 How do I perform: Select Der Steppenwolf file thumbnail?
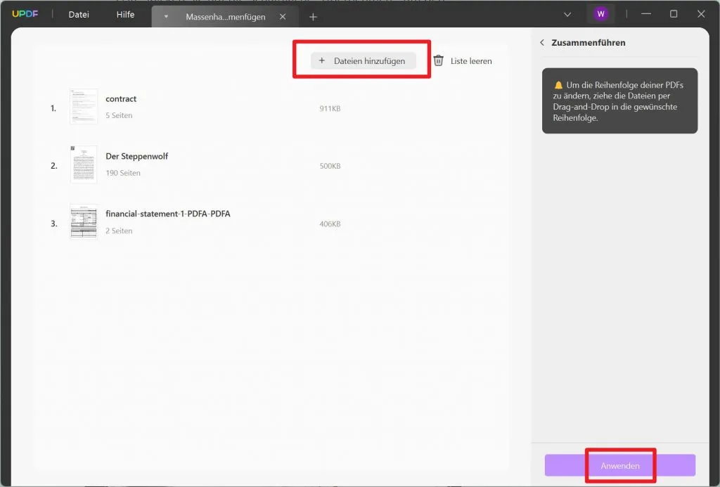point(84,164)
